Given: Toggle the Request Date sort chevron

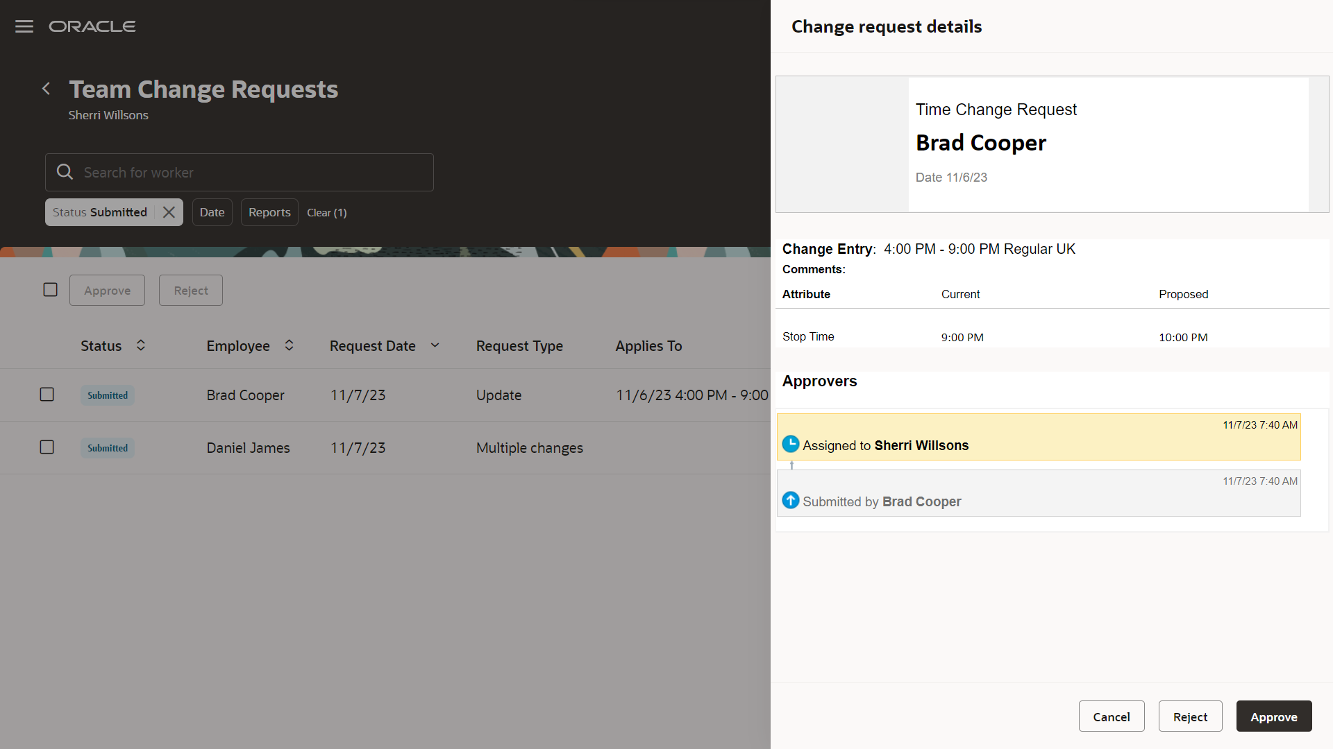Looking at the screenshot, I should [435, 345].
